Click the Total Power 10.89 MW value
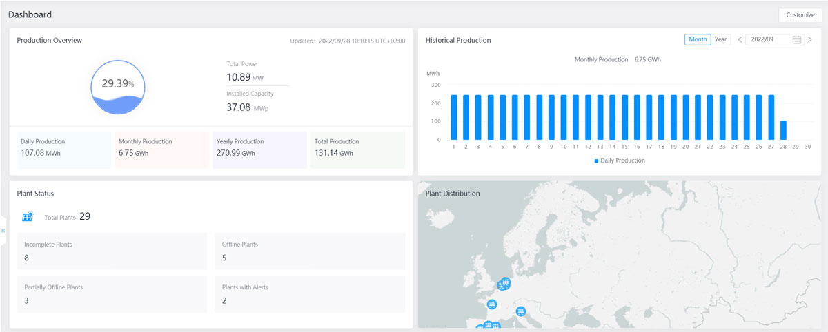The width and height of the screenshot is (828, 332). [x=245, y=77]
